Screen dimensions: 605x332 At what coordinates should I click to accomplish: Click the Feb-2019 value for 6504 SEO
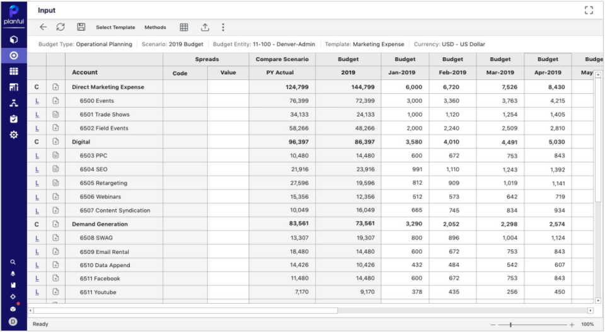pyautogui.click(x=452, y=169)
